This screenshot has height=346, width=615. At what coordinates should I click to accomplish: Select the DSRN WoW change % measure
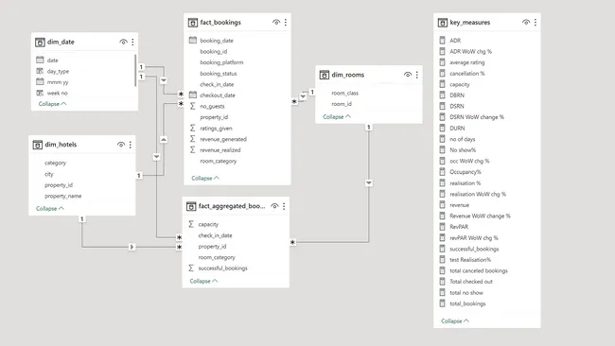(477, 117)
